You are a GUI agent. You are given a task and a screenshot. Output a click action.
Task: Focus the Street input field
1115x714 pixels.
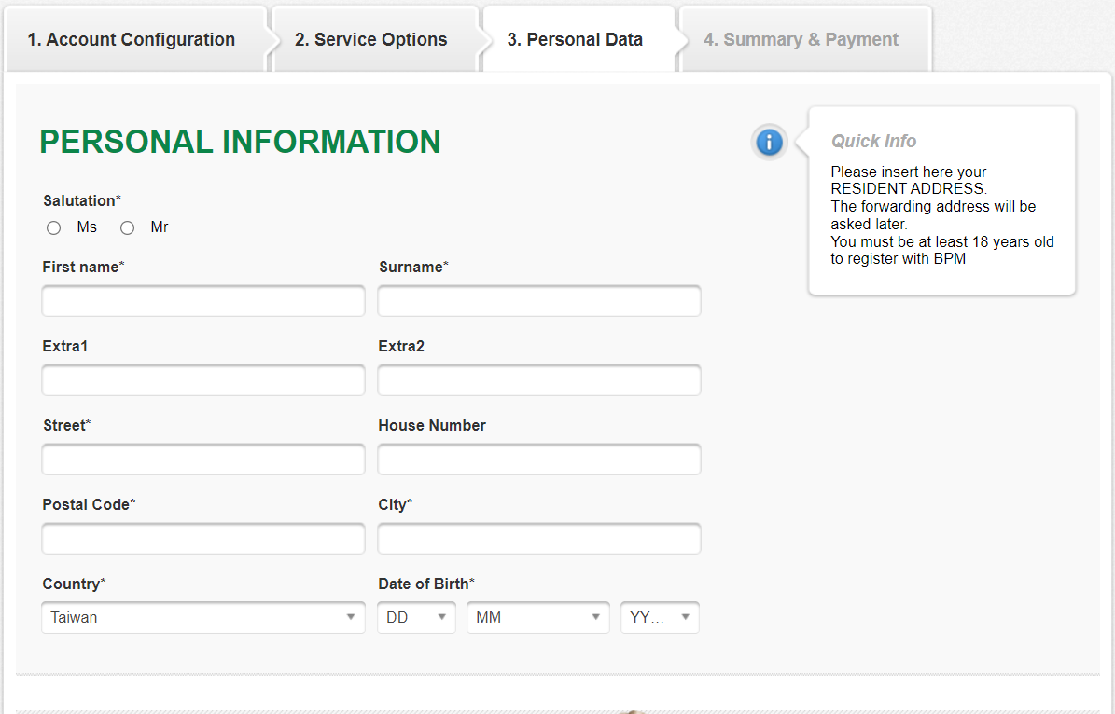tap(203, 460)
